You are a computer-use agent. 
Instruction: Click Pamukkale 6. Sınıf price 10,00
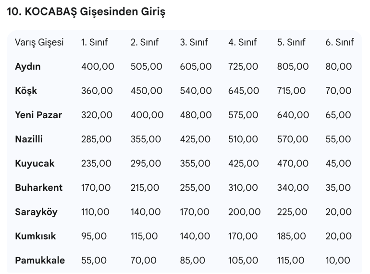(338, 261)
